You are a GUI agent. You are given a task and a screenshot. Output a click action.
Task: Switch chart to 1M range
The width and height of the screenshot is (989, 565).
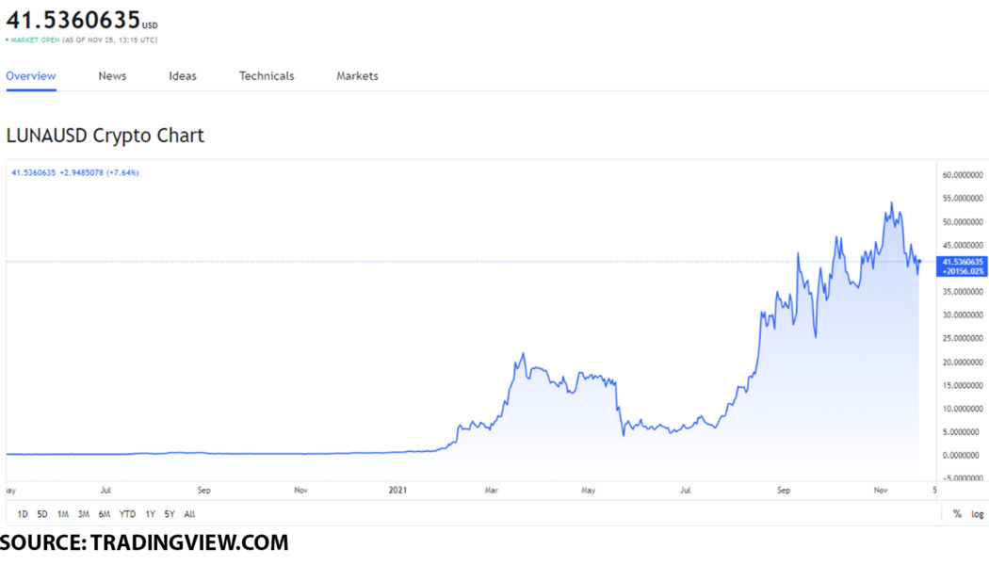pyautogui.click(x=62, y=514)
